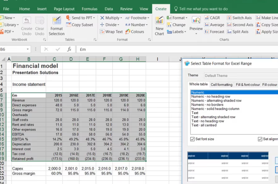Switch to the Data ribbon tab
The image size is (278, 184).
(x=109, y=9)
